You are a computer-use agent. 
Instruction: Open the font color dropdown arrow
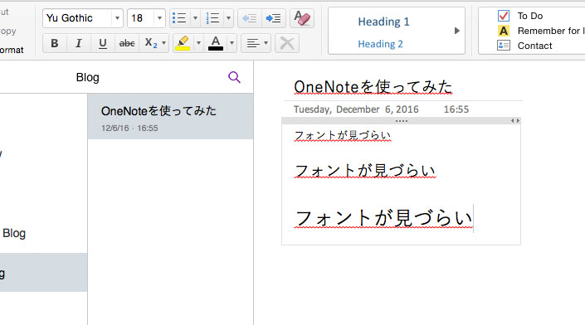click(232, 43)
